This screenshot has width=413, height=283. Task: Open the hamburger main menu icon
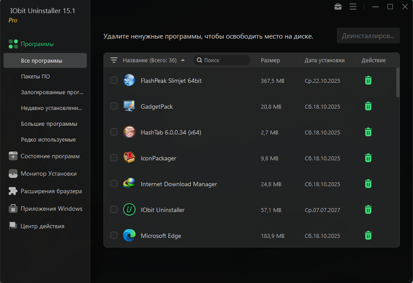coord(353,7)
